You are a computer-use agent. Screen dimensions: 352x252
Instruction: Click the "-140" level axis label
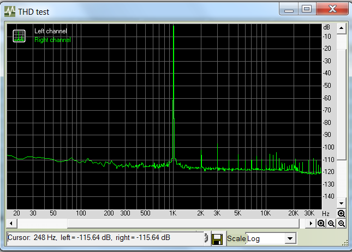[329, 196]
